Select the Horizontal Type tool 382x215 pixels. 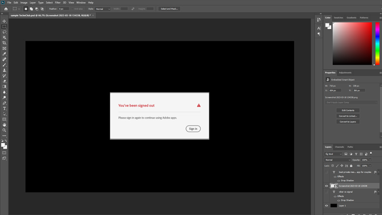pos(4,108)
